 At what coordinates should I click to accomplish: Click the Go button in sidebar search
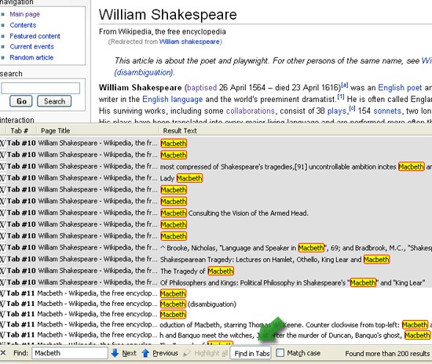[21, 101]
